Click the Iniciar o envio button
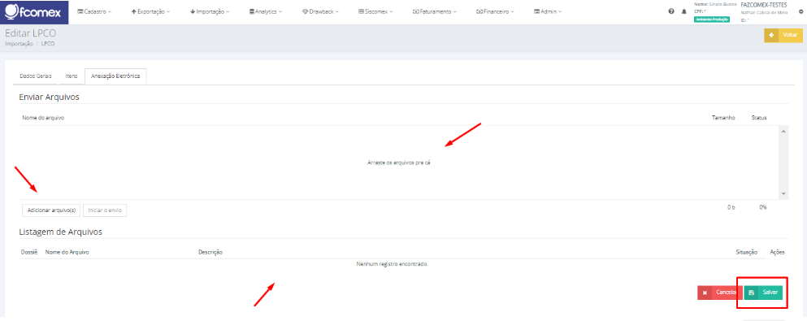Viewport: 807px width, 321px height. (x=105, y=210)
